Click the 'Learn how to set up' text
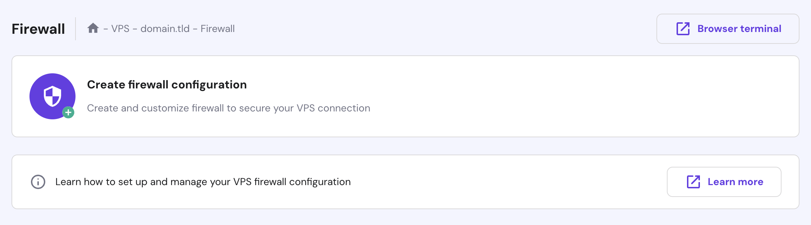 coord(203,182)
